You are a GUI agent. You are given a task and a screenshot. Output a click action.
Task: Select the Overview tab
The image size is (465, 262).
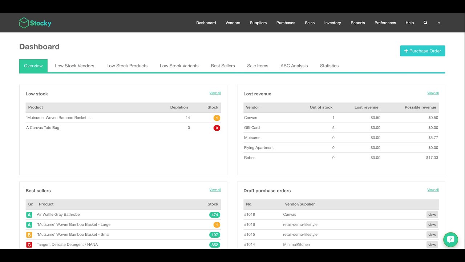pos(33,66)
